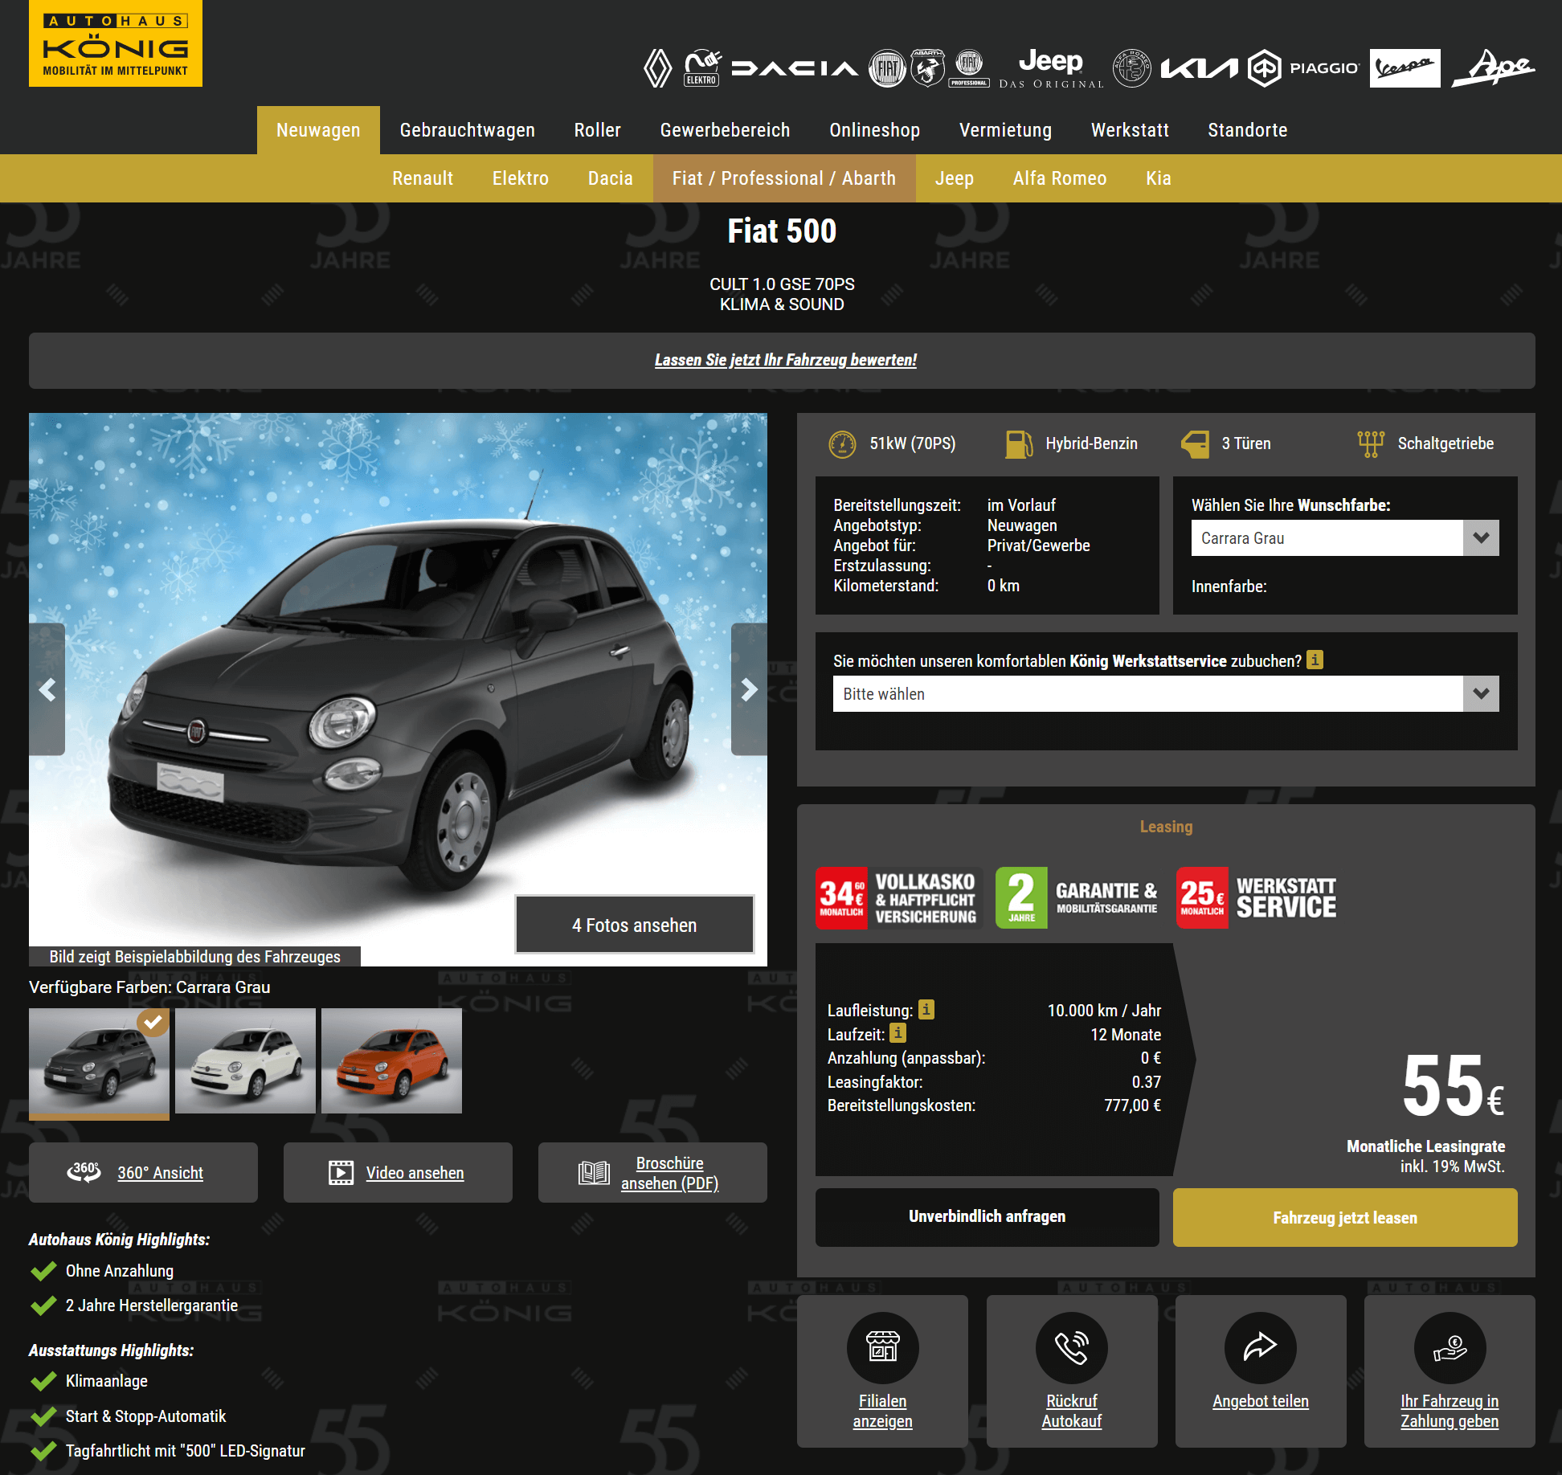Click the Rückruf Autokauf link text
The width and height of the screenshot is (1562, 1475).
pyautogui.click(x=1071, y=1411)
